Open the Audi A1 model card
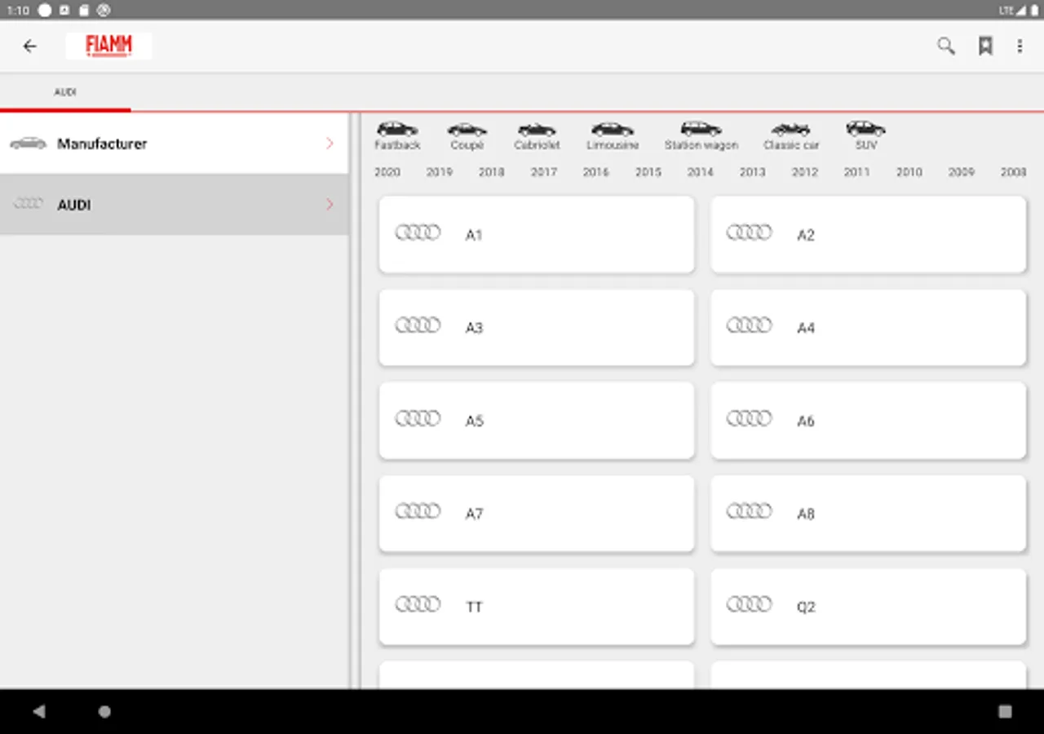The height and width of the screenshot is (734, 1044). (x=537, y=235)
